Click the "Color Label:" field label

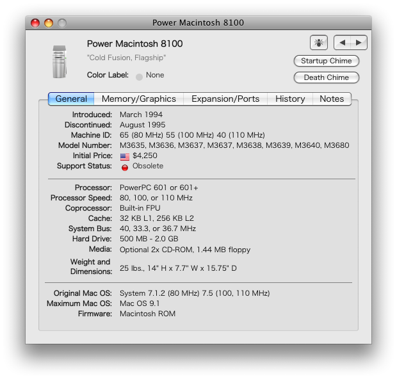coord(108,75)
